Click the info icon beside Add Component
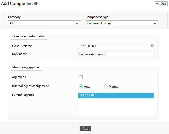Viewport: 169px width, 134px height. pyautogui.click(x=36, y=3)
